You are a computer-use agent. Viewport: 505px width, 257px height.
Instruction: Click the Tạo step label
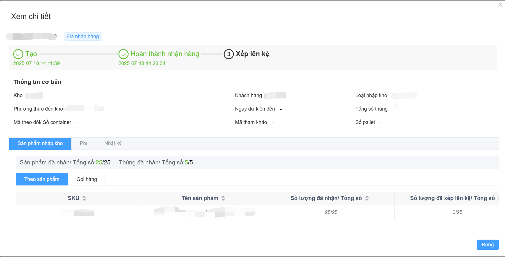click(31, 54)
